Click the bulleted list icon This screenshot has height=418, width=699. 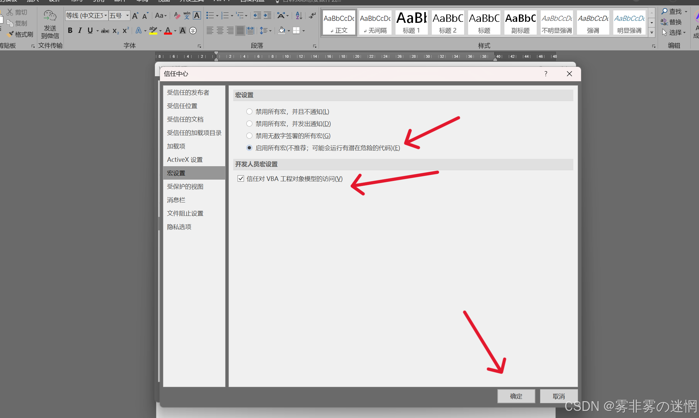pyautogui.click(x=210, y=15)
